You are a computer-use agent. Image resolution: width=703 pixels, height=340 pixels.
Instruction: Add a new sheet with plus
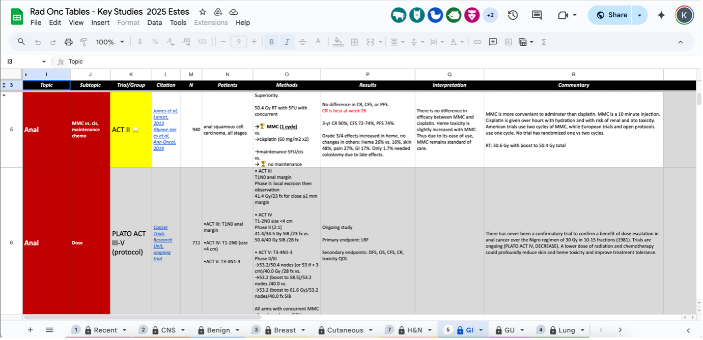coord(30,330)
